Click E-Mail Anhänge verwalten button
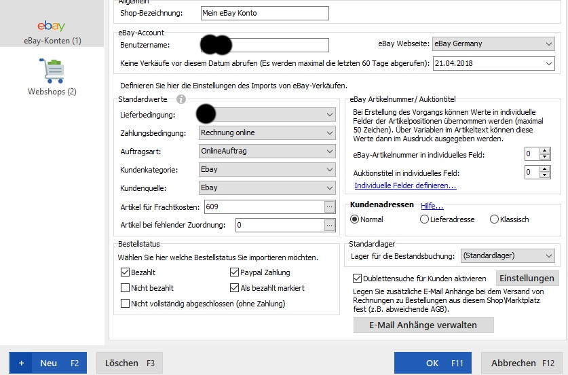The width and height of the screenshot is (568, 375). tap(423, 325)
